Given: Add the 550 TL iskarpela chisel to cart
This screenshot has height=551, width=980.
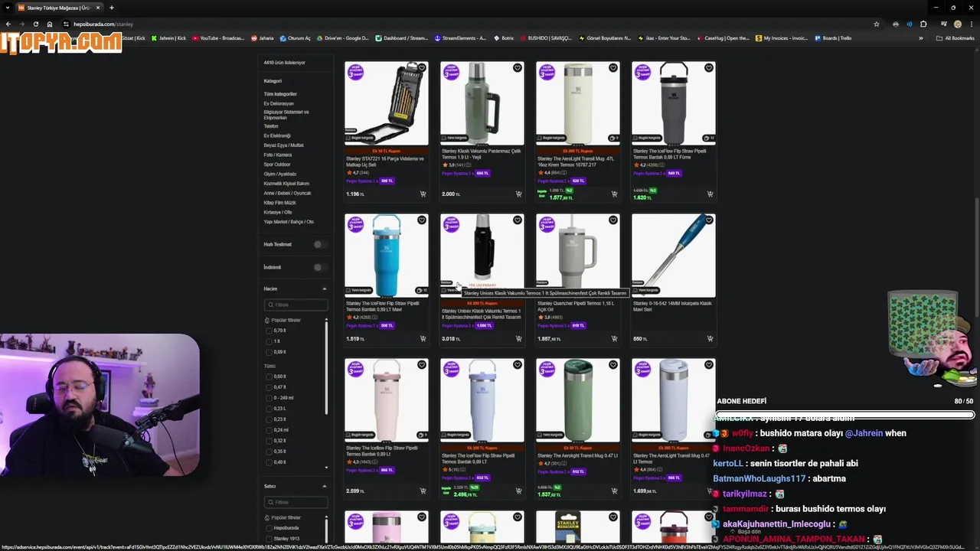Looking at the screenshot, I should coord(710,339).
